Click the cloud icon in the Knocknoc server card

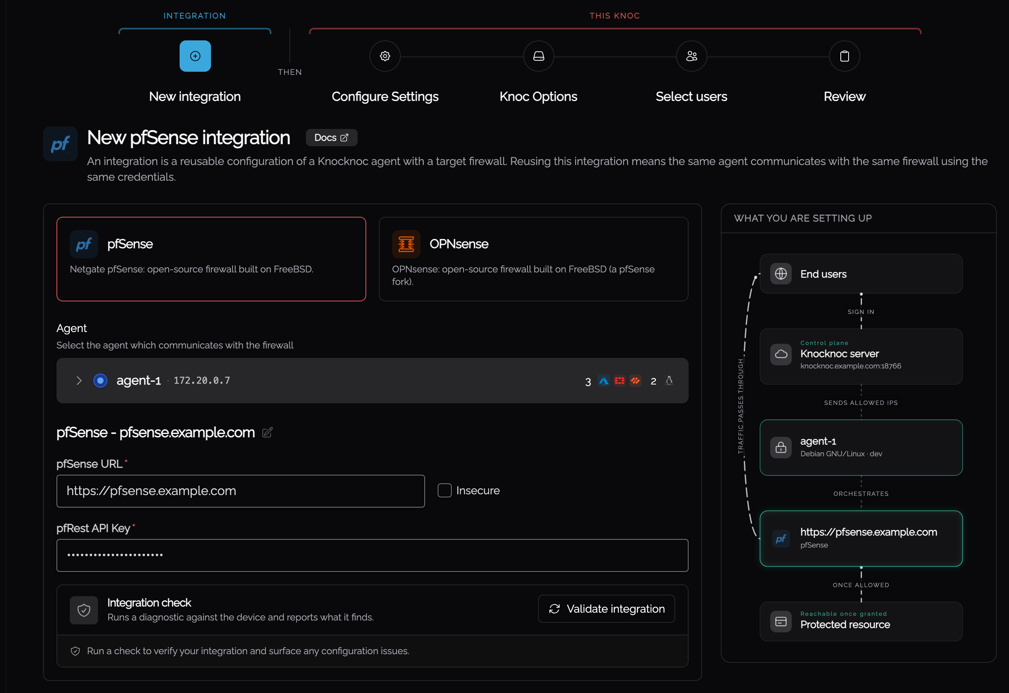pyautogui.click(x=781, y=354)
